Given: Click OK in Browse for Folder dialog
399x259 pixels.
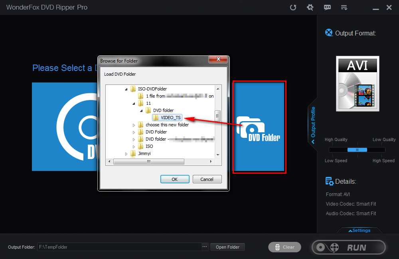Looking at the screenshot, I should click(x=174, y=179).
